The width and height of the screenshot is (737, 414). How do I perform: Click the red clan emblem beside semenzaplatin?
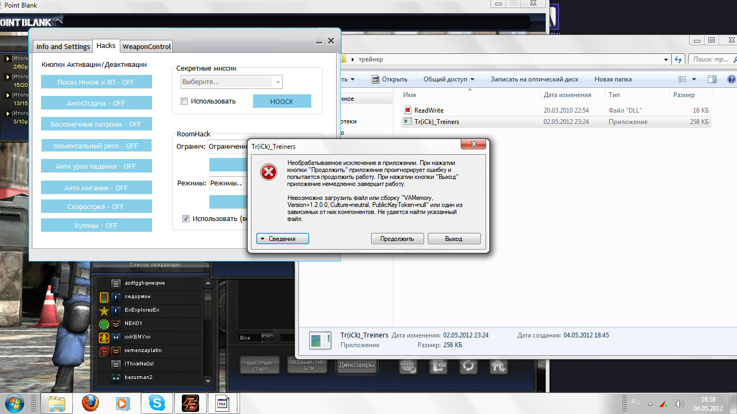(x=104, y=351)
